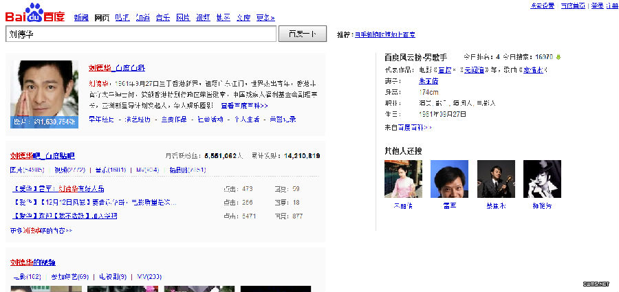Screen dimensions: 619x292
Task: Open the 刘德华吧_百度贴吧 result title
Action: (x=43, y=156)
